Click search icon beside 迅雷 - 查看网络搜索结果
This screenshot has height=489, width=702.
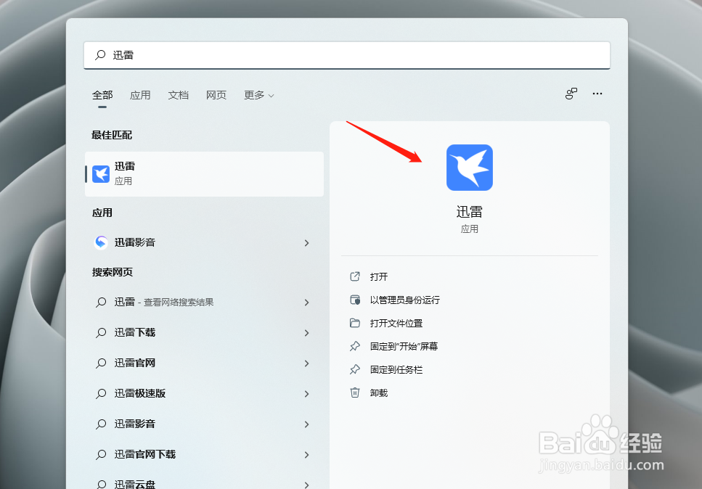point(101,303)
